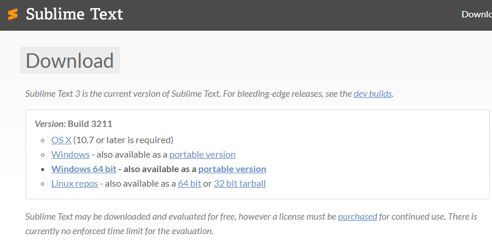The image size is (492, 244).
Task: Open the dev builds link
Action: [x=372, y=94]
